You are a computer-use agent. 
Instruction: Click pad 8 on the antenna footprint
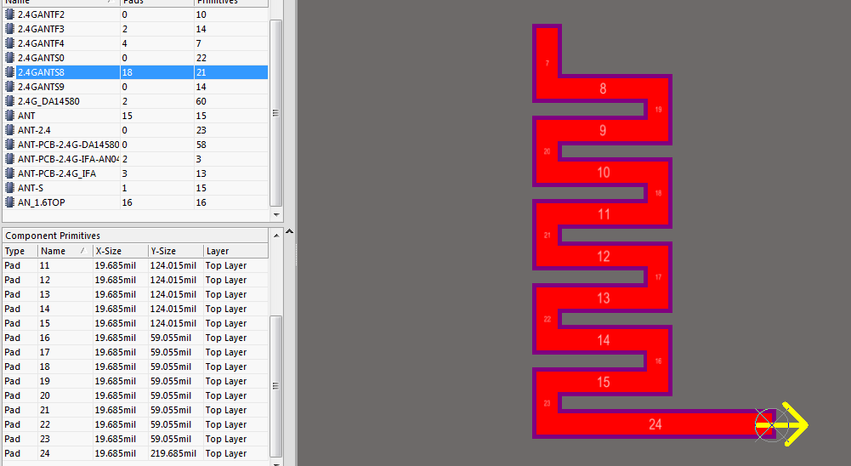point(603,88)
